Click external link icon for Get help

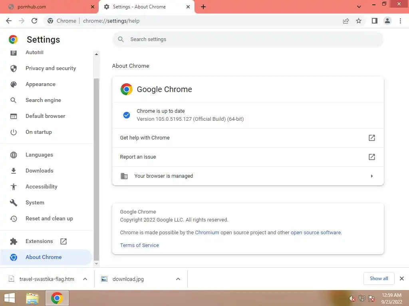coord(372,138)
